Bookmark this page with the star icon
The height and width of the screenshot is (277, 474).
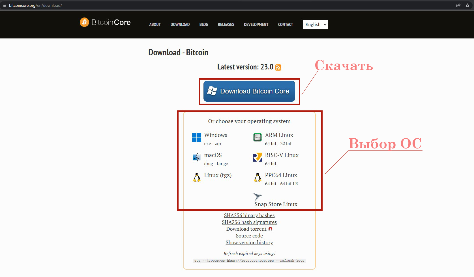(x=467, y=5)
